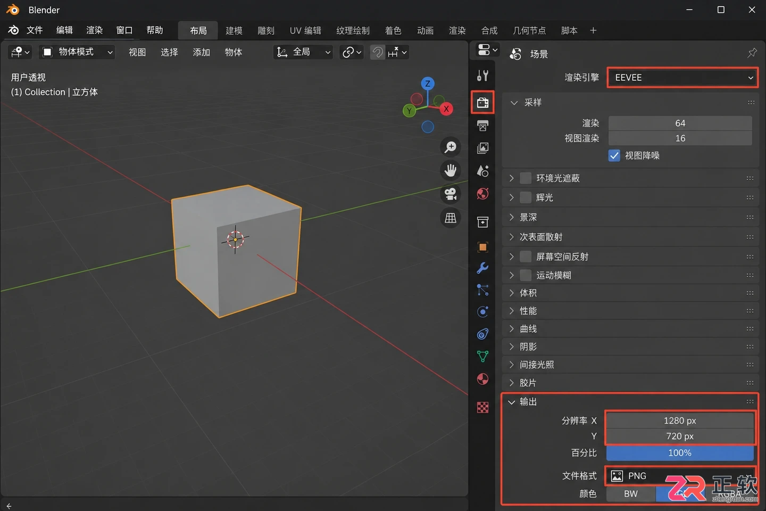Viewport: 766px width, 511px height.
Task: Open the Tool settings properties tab
Action: point(482,76)
